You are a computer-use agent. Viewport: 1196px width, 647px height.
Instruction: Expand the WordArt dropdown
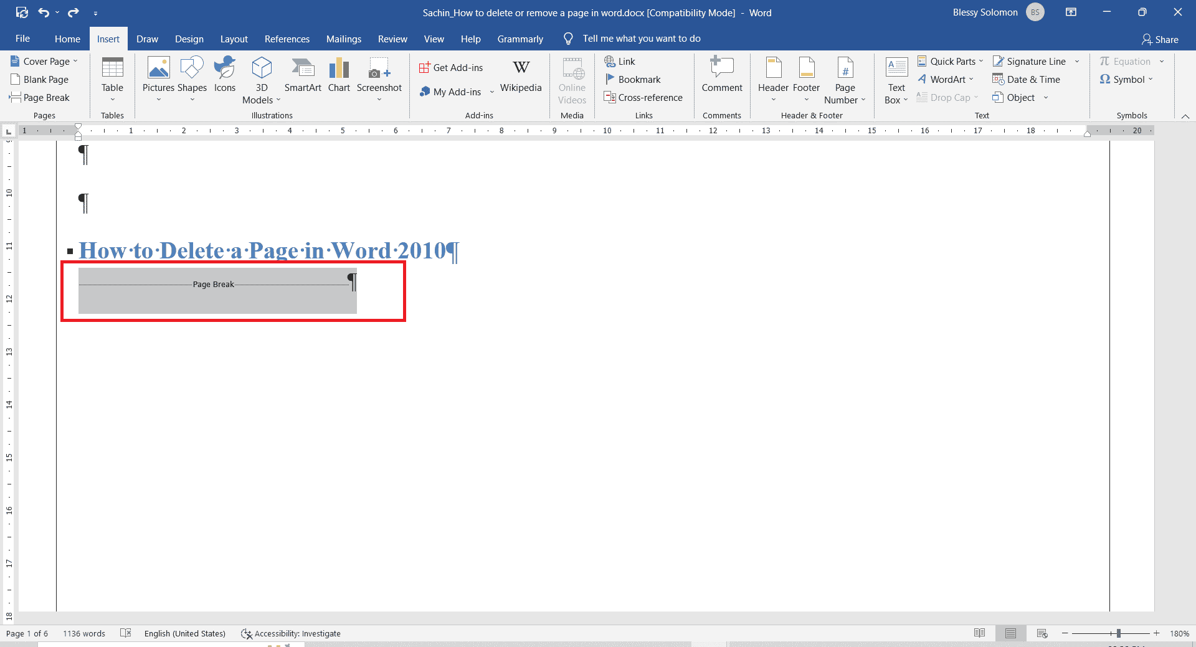971,79
